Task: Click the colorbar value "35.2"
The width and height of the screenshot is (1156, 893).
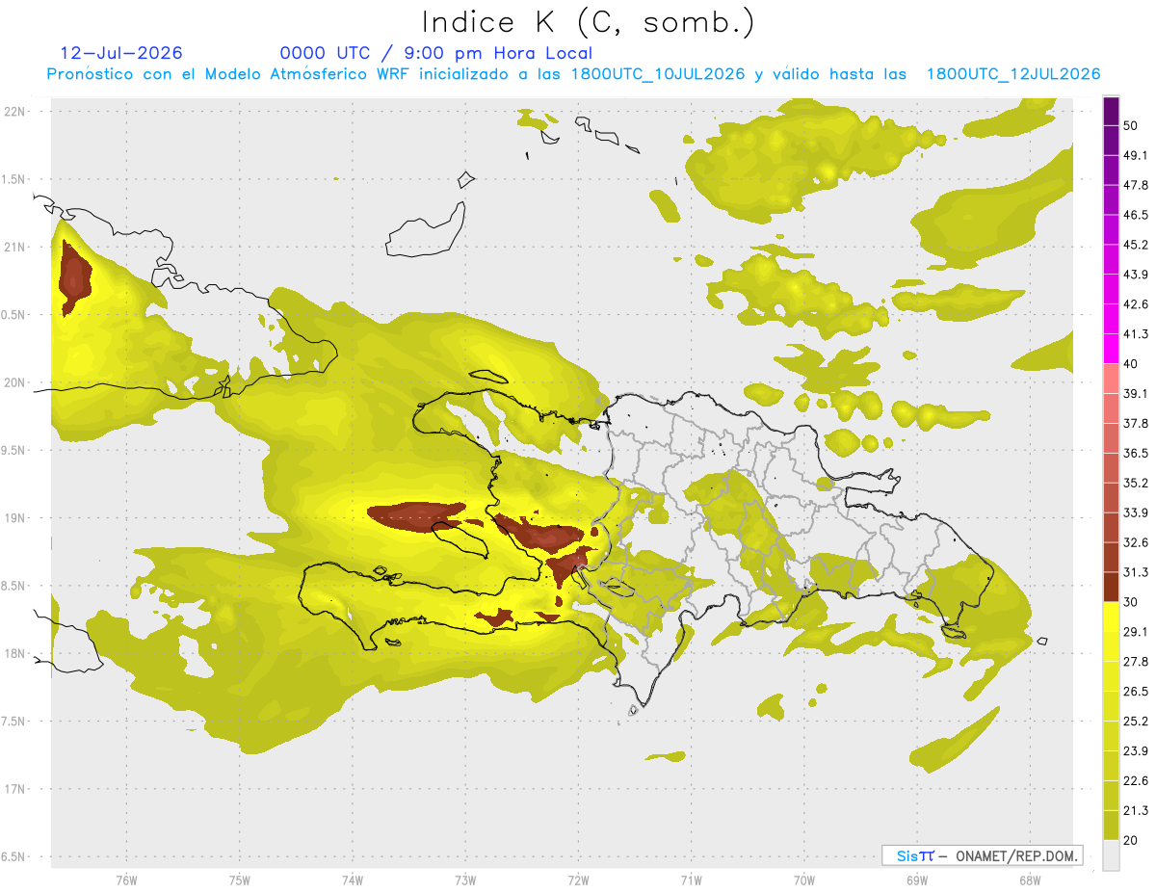Action: click(1136, 483)
